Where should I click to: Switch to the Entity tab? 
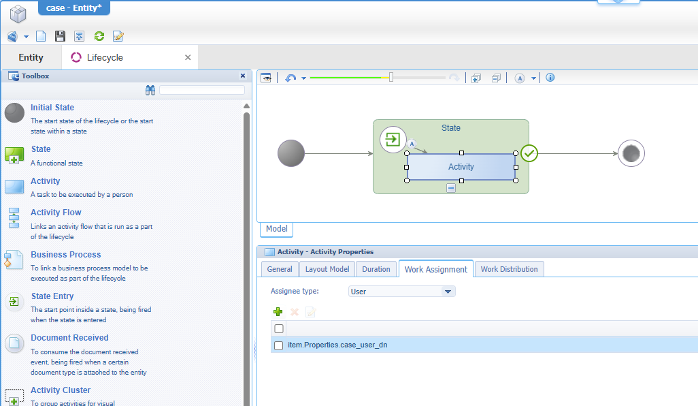(x=31, y=58)
